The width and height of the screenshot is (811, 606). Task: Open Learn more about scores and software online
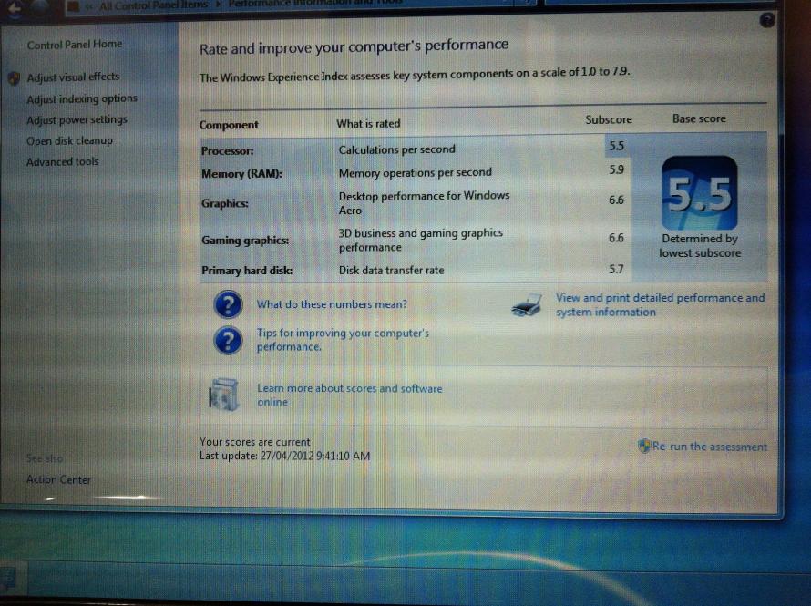pyautogui.click(x=350, y=395)
